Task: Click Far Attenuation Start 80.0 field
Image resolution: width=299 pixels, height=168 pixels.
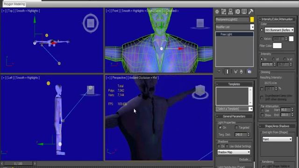Action: click(x=285, y=110)
